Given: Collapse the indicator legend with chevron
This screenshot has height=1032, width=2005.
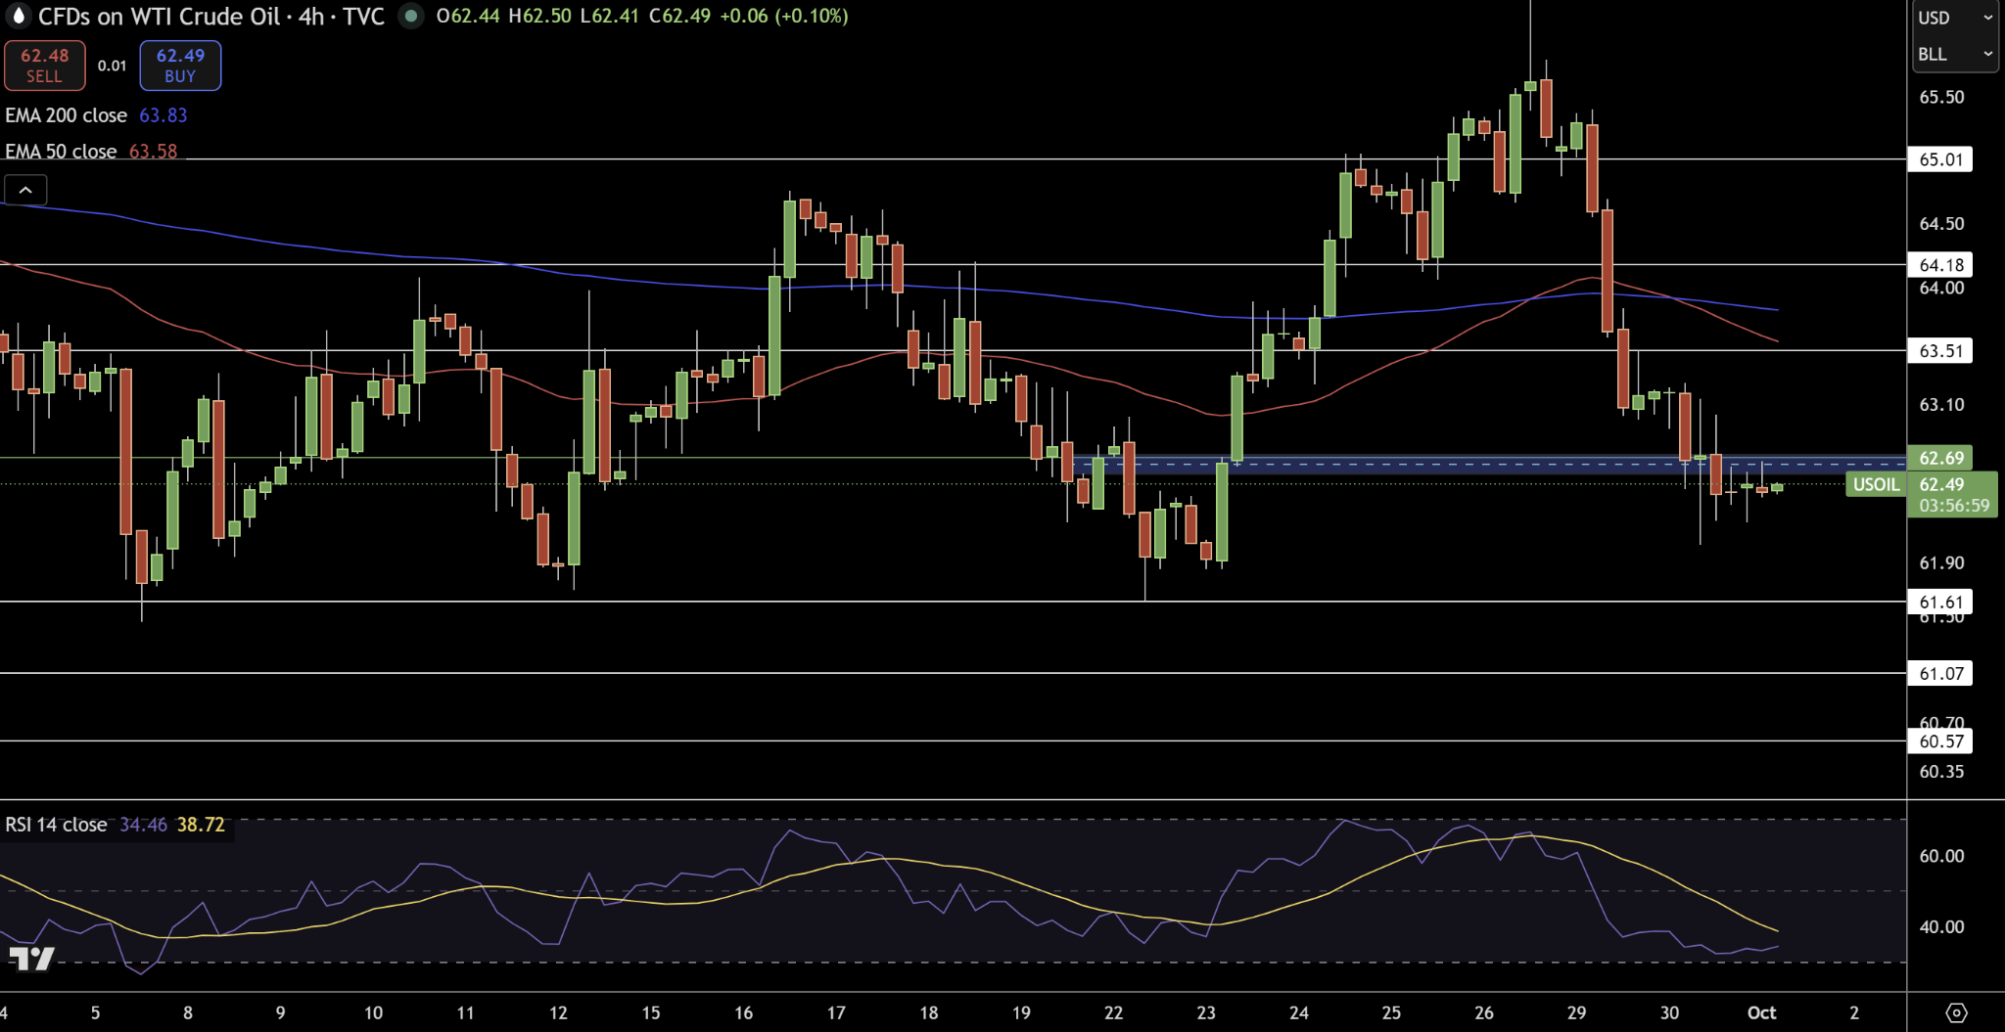Looking at the screenshot, I should (25, 190).
